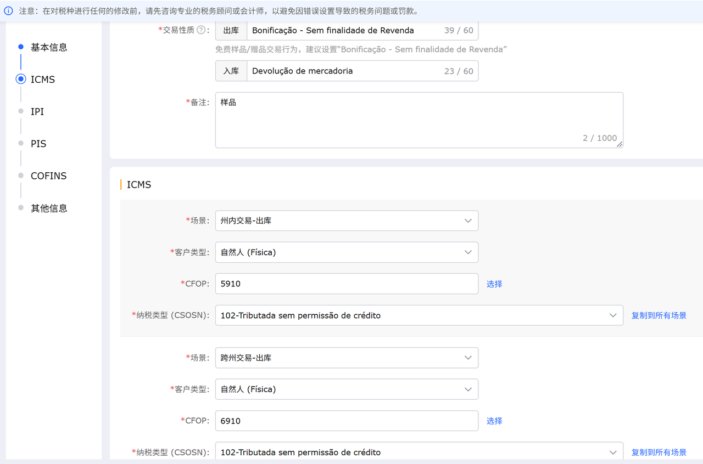Open the PIS step in sidebar
Viewport: 703px width, 464px height.
click(38, 144)
